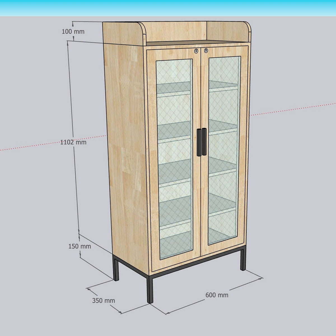This screenshot has width=336, height=336.
Task: Select the 100 mm dimension label
Action: coord(73,31)
